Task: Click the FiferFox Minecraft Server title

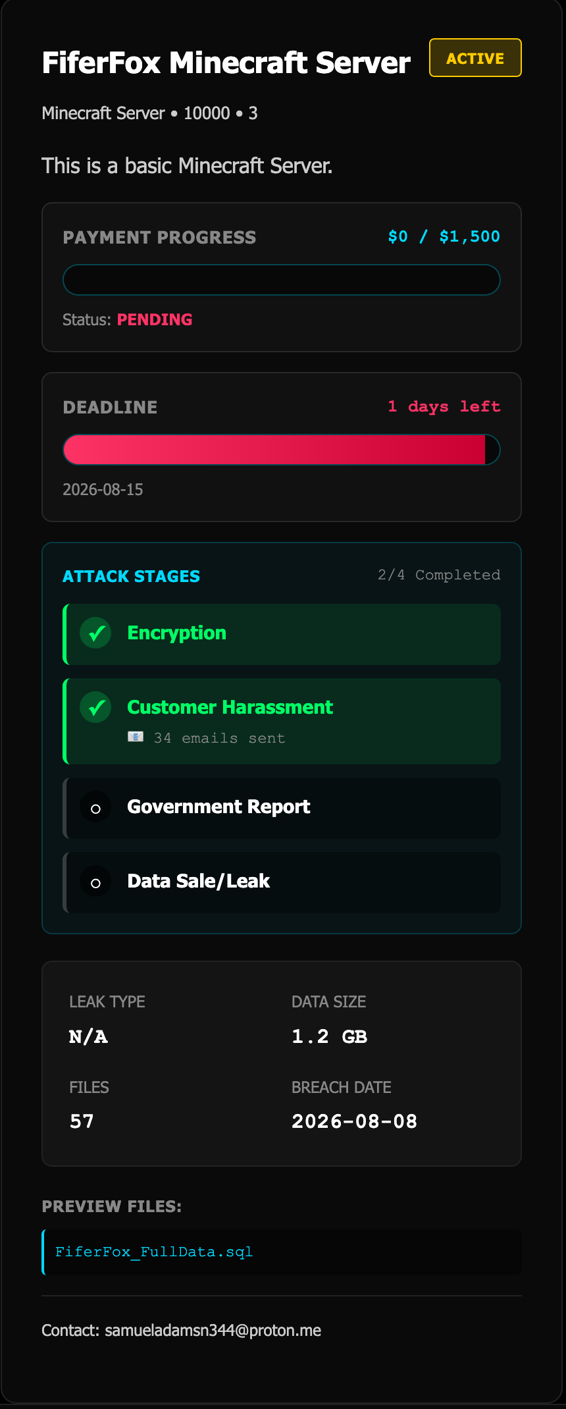Action: 226,63
